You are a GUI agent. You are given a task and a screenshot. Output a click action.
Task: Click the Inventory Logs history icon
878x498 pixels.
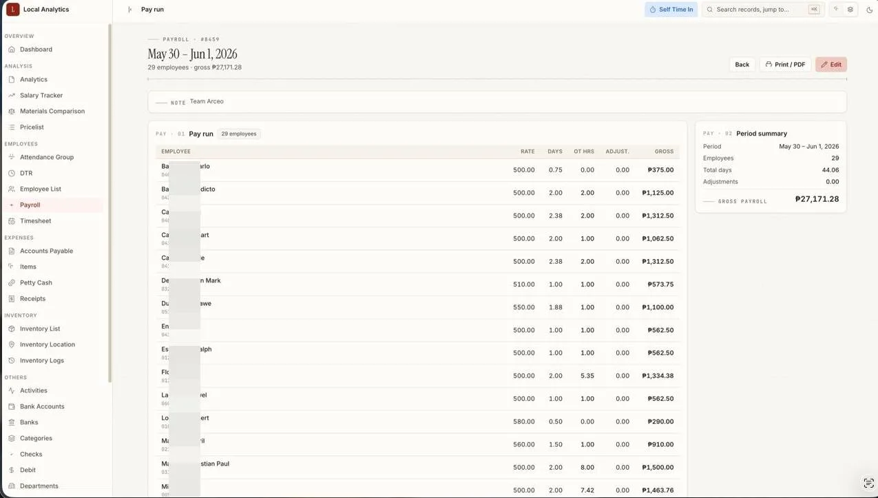[12, 360]
